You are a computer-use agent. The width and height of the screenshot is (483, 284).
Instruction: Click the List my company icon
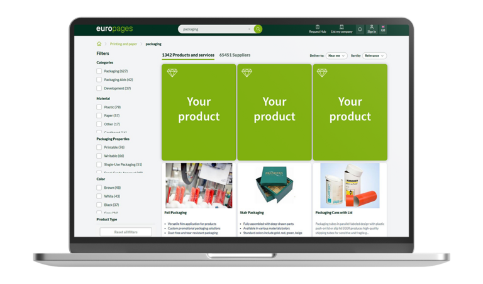point(341,27)
